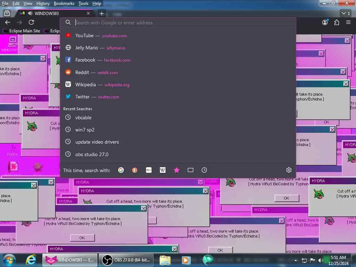Show hidden tray icons arrow
Screen dimensions: 356x267
tap(296, 260)
